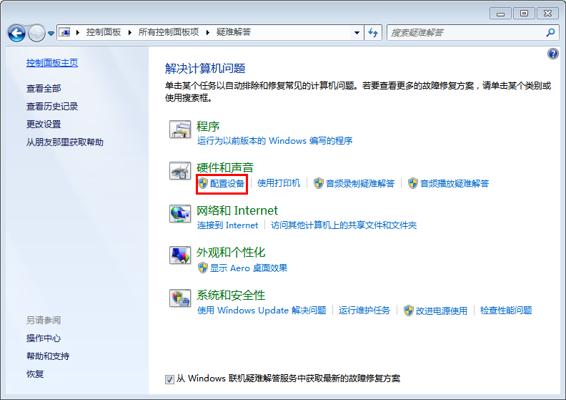Open 查看历史记录 in the sidebar
This screenshot has height=400, width=566.
coord(52,106)
